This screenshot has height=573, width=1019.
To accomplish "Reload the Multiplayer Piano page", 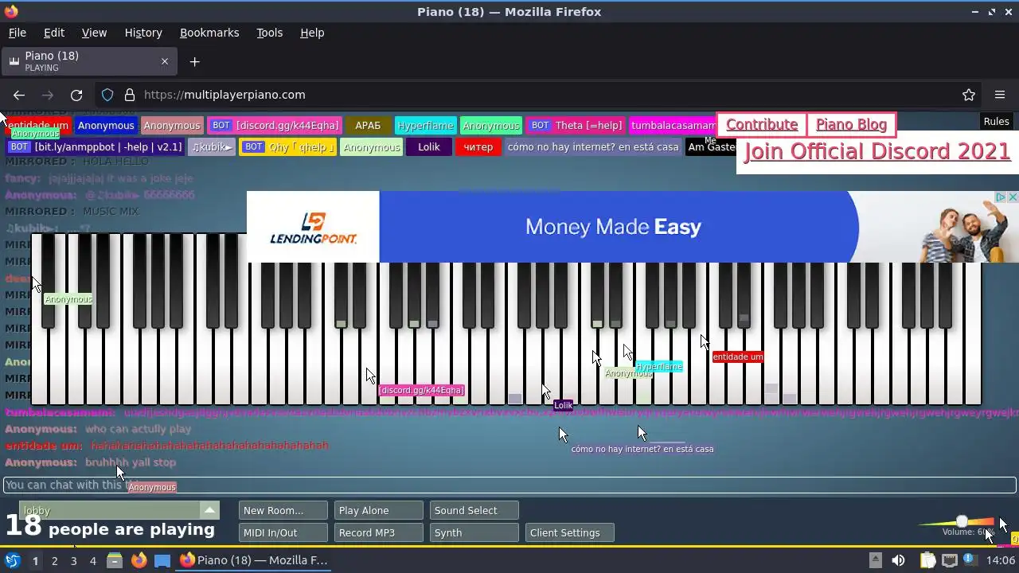I will point(76,95).
